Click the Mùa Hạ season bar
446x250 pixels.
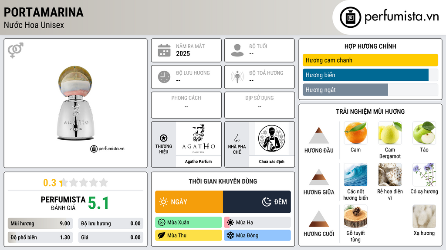pos(257,223)
